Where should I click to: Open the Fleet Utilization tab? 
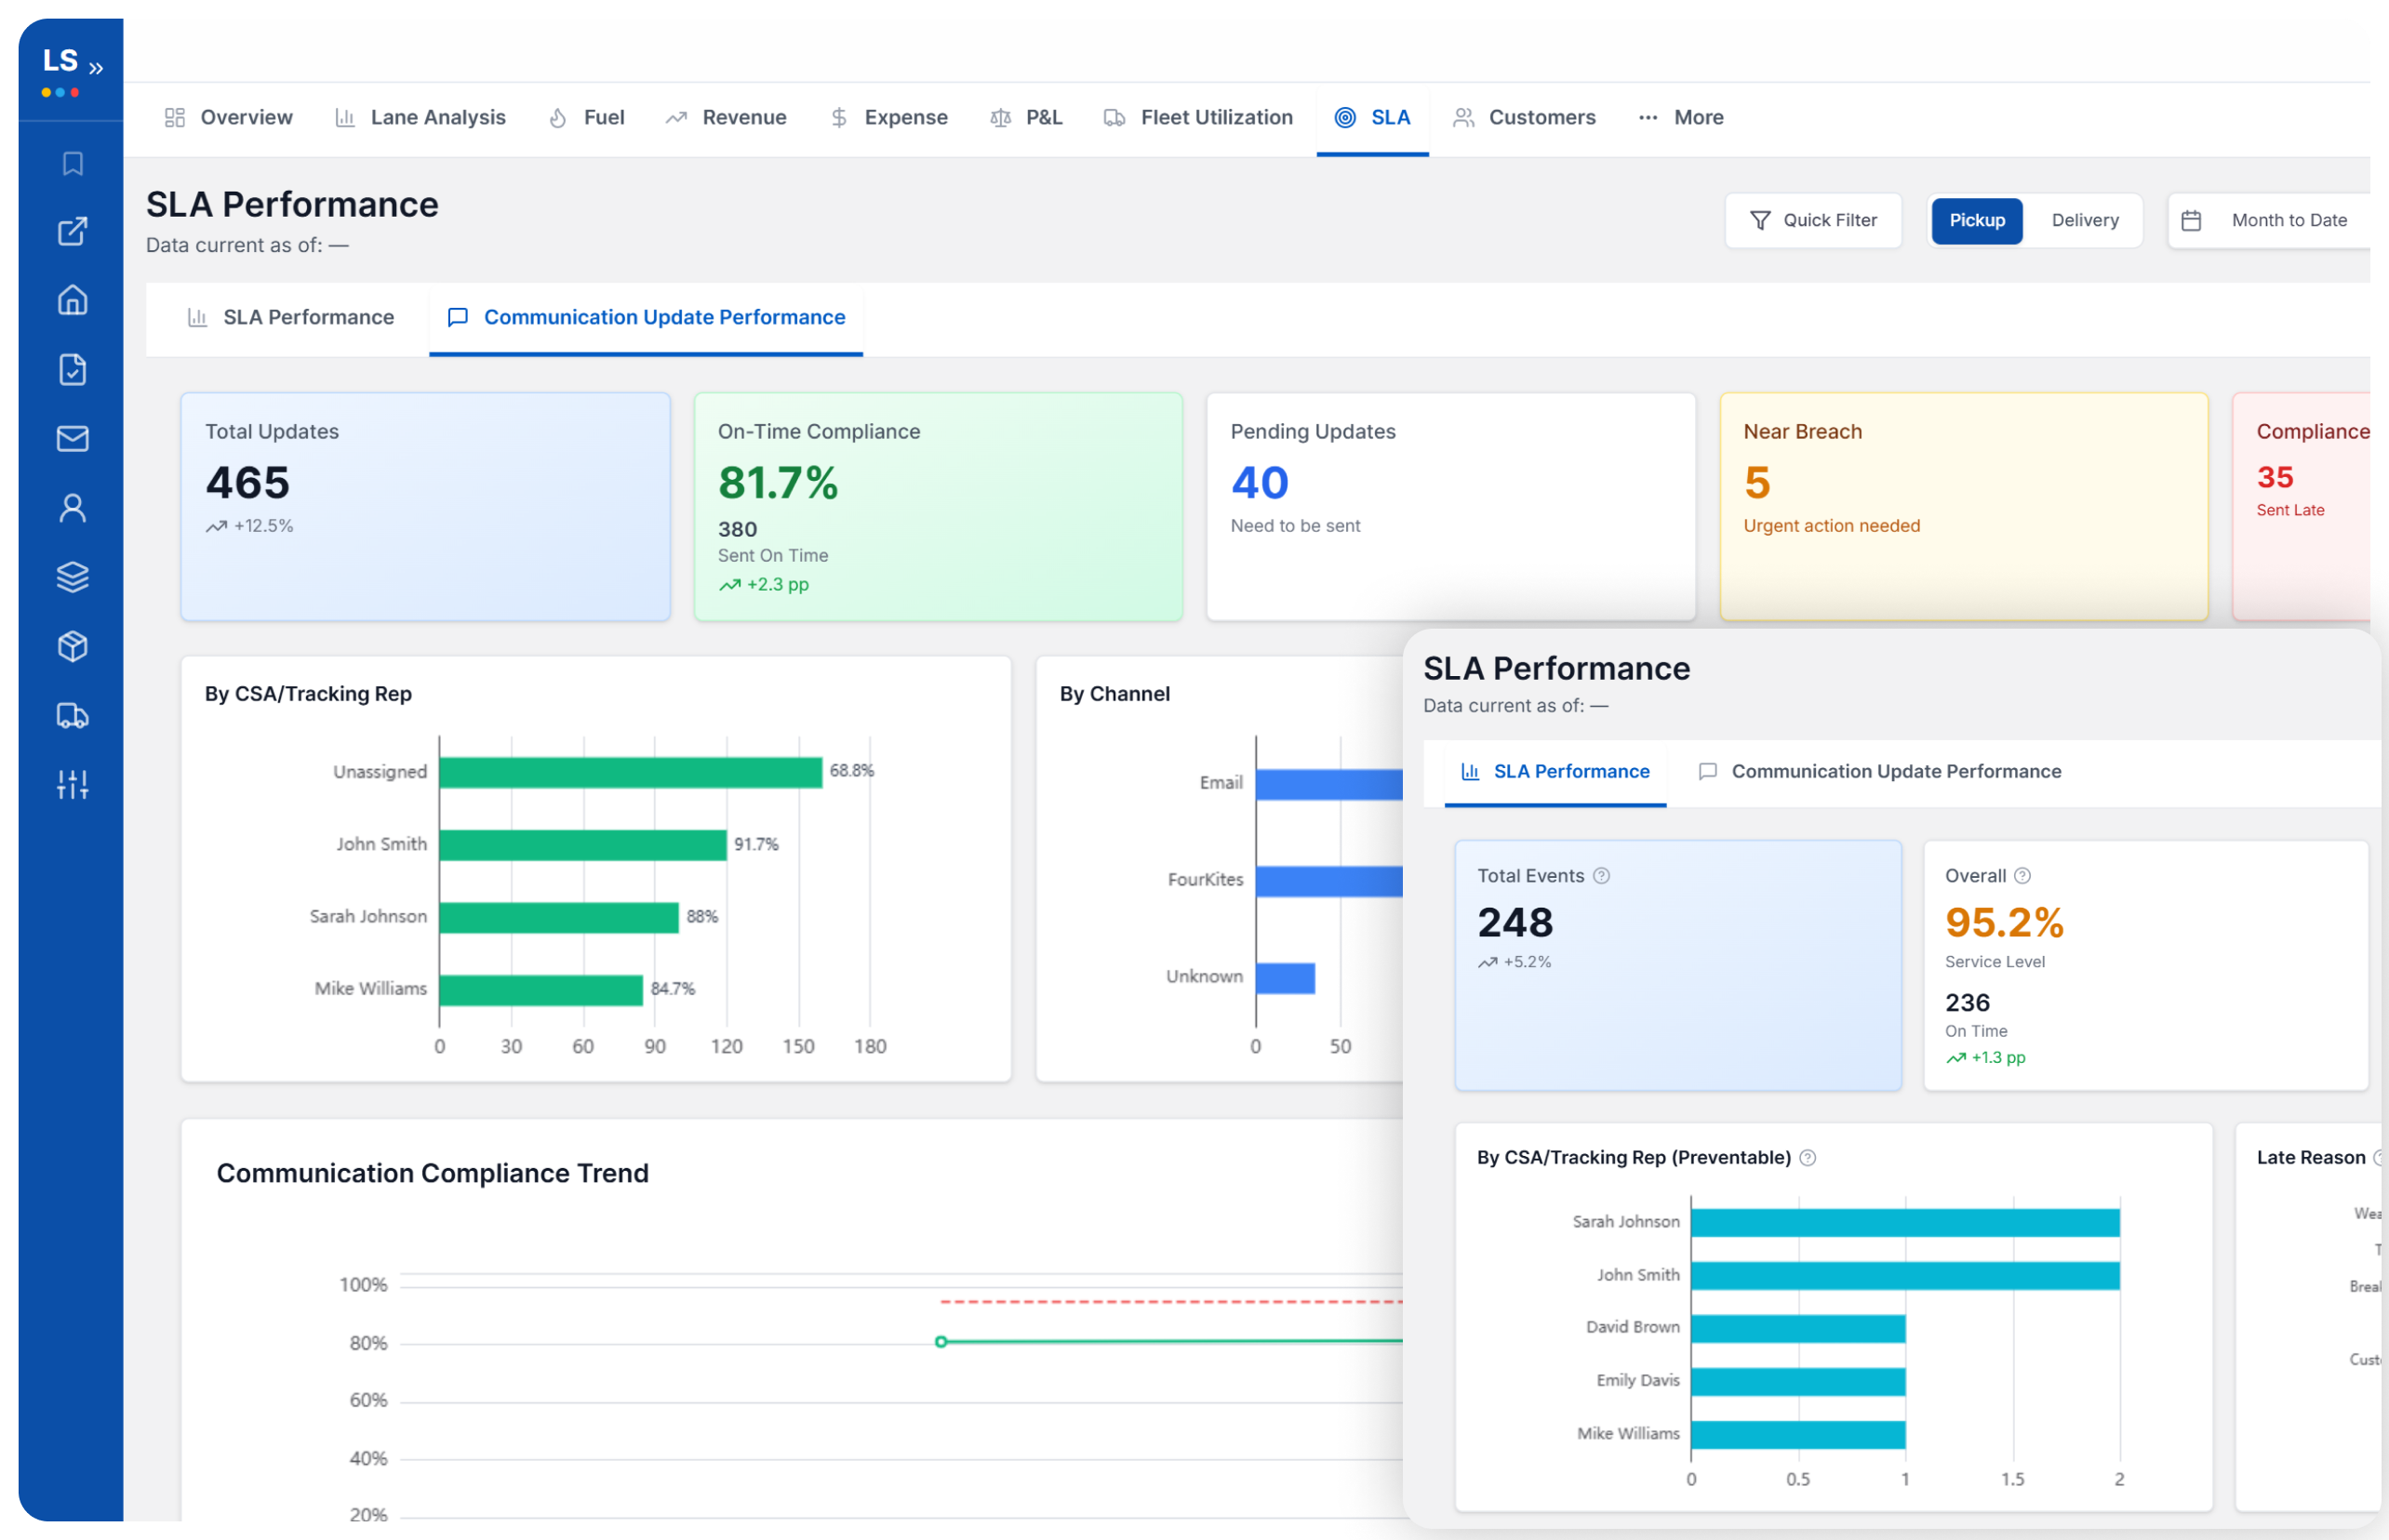coord(1197,117)
